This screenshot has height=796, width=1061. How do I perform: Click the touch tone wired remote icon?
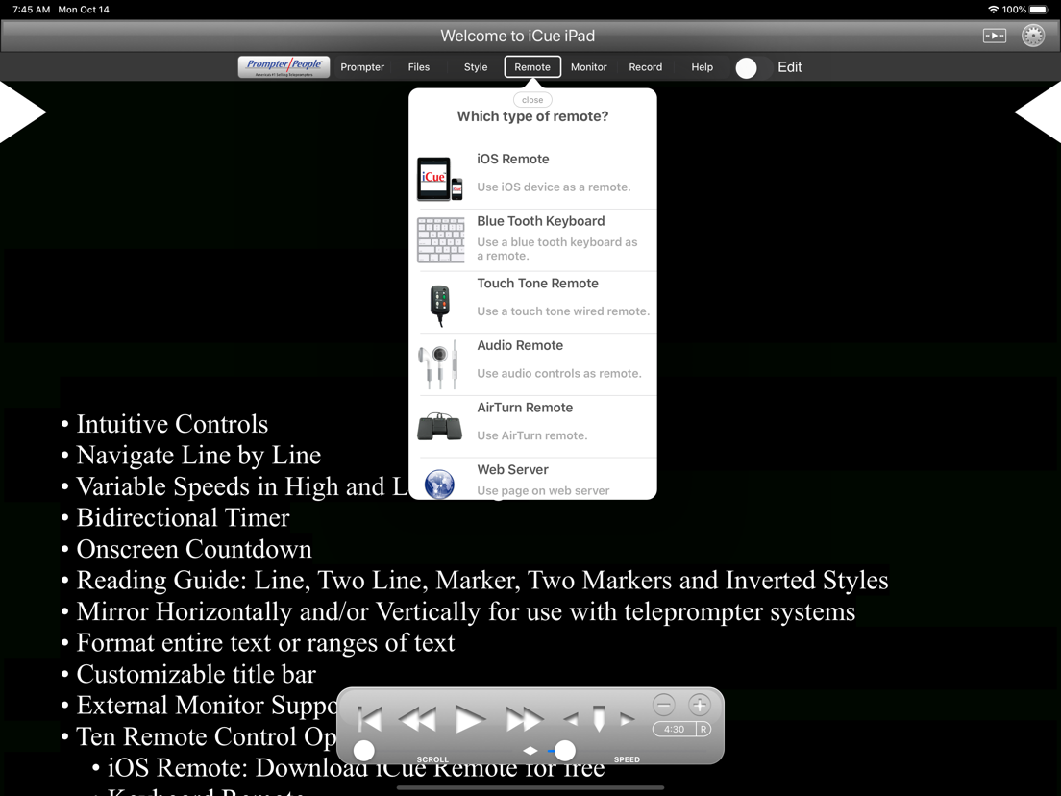[x=440, y=305]
